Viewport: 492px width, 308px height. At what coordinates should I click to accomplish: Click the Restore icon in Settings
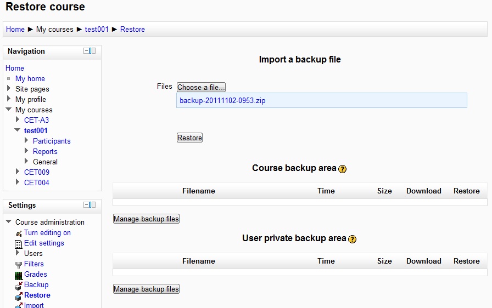coord(19,296)
